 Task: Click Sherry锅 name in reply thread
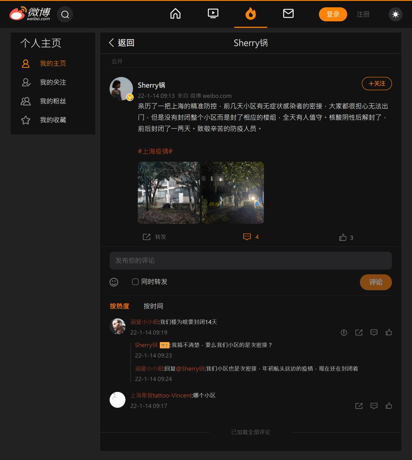click(x=146, y=345)
